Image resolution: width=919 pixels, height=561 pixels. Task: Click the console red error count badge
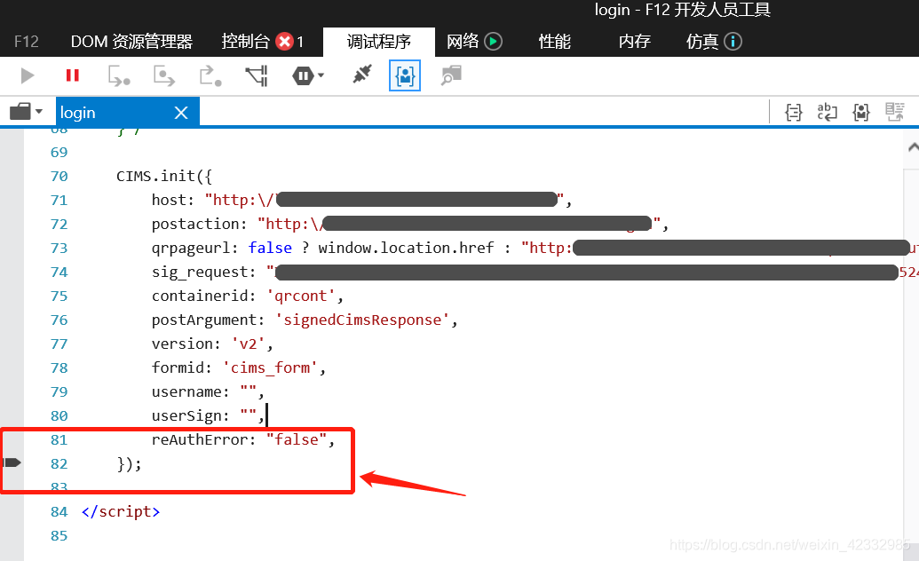pyautogui.click(x=285, y=42)
